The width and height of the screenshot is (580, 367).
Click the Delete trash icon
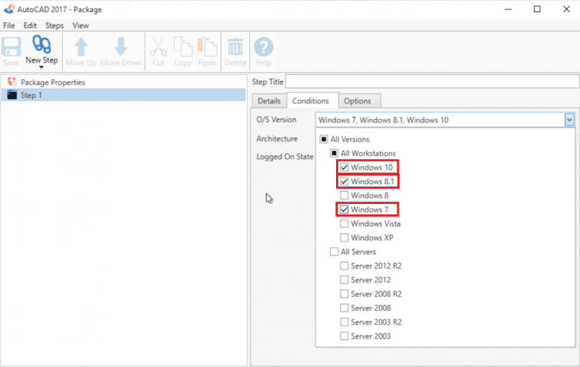[x=236, y=47]
